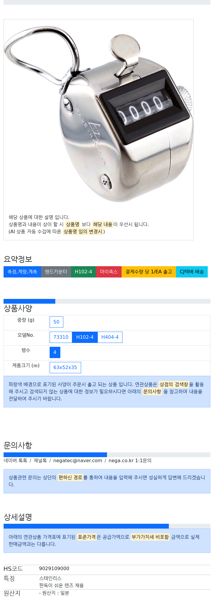Open nega.co.kr 1:1문의 link

(130, 460)
